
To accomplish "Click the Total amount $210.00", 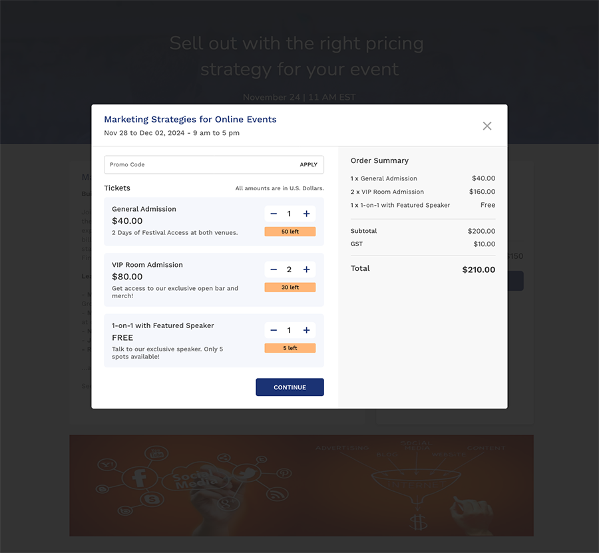I will tap(479, 270).
